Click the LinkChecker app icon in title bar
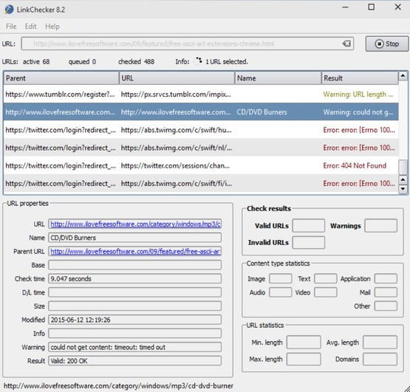This screenshot has height=392, width=410. pos(9,10)
